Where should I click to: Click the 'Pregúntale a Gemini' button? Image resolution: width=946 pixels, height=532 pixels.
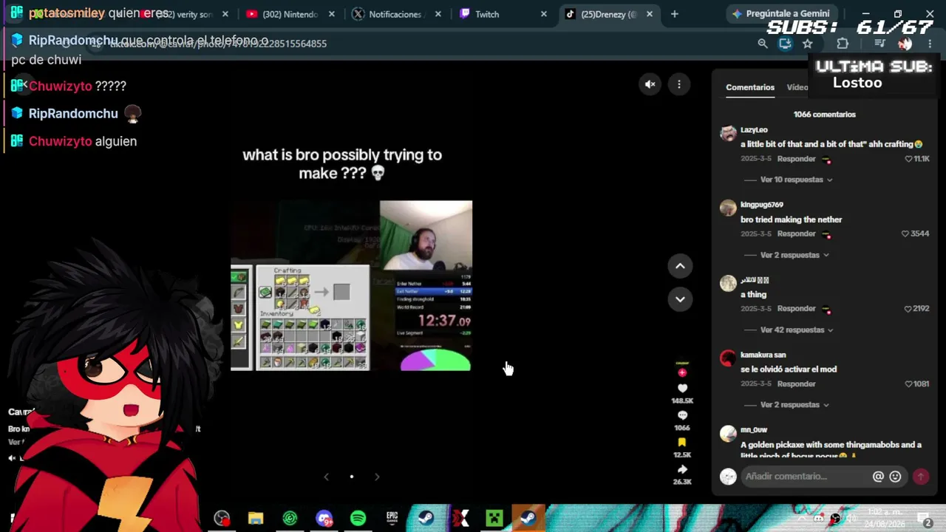click(780, 14)
